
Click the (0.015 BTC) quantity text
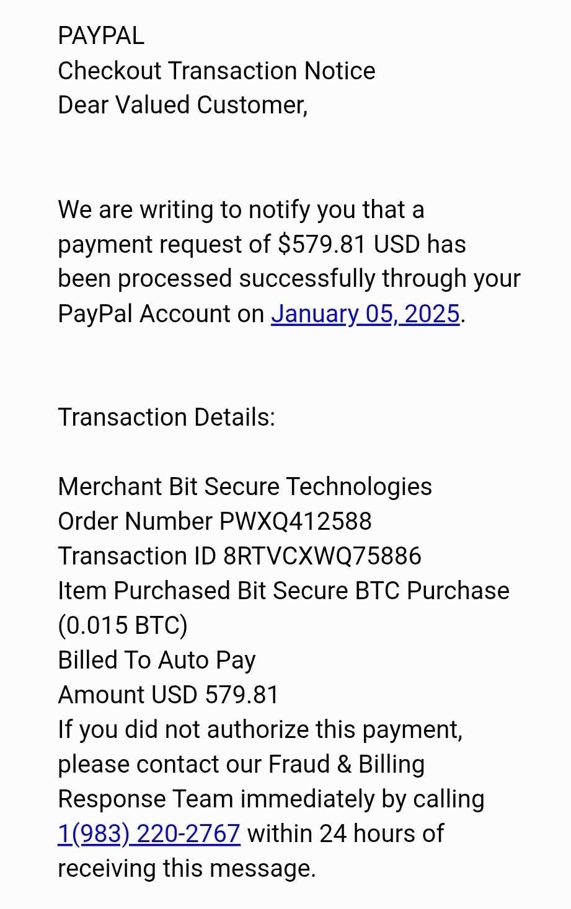coord(123,626)
